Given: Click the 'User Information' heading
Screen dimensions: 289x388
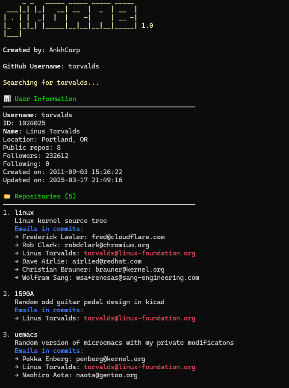Looking at the screenshot, I should pos(45,99).
